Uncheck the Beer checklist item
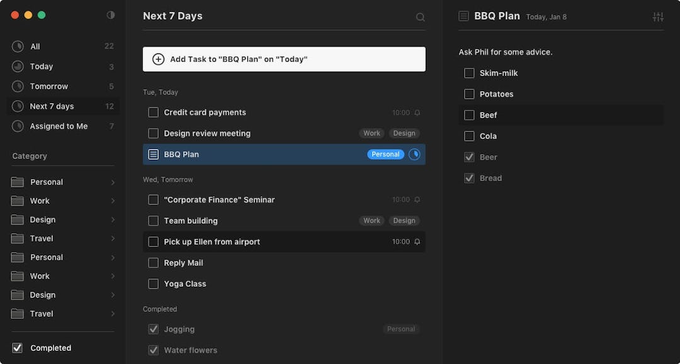 point(469,157)
